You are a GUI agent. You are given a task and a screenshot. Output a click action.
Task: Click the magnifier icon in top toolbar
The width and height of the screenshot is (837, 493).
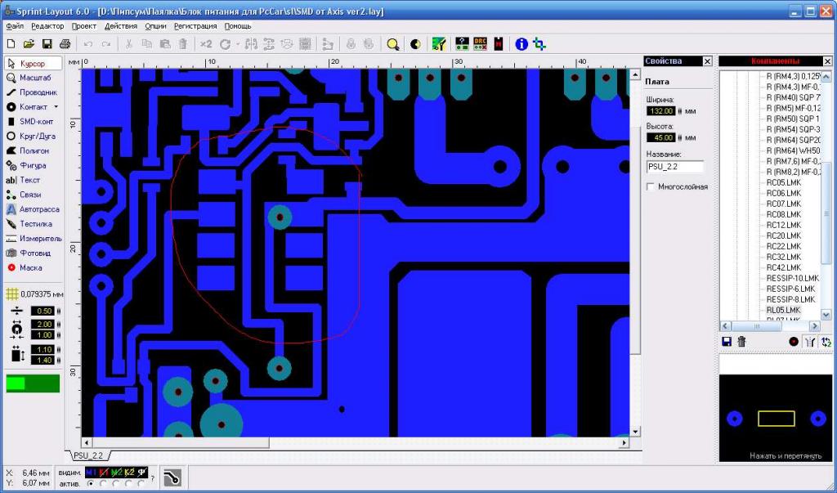click(x=393, y=44)
